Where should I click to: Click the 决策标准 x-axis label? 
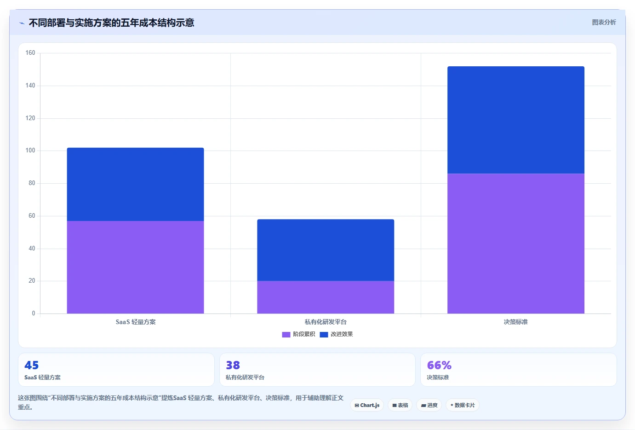click(516, 322)
